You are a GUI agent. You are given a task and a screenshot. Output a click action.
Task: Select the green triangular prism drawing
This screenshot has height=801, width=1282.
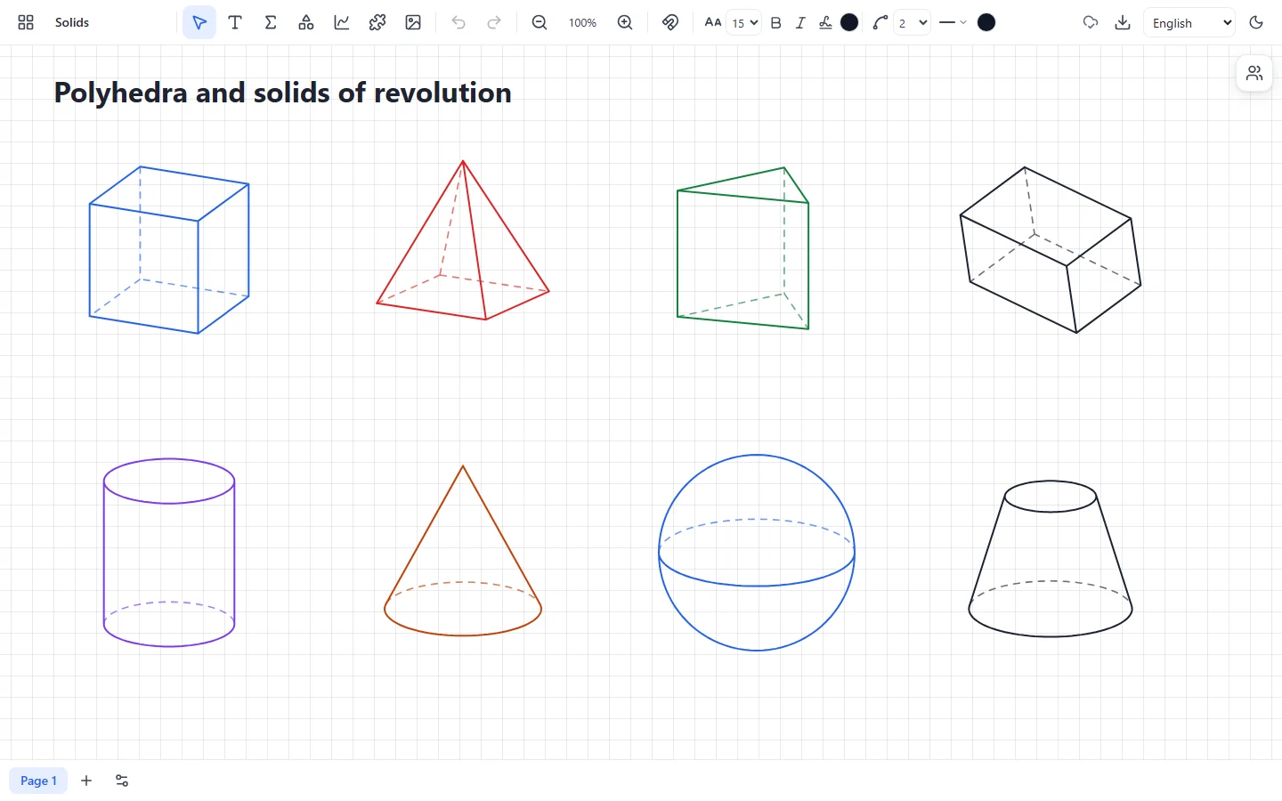tap(742, 248)
